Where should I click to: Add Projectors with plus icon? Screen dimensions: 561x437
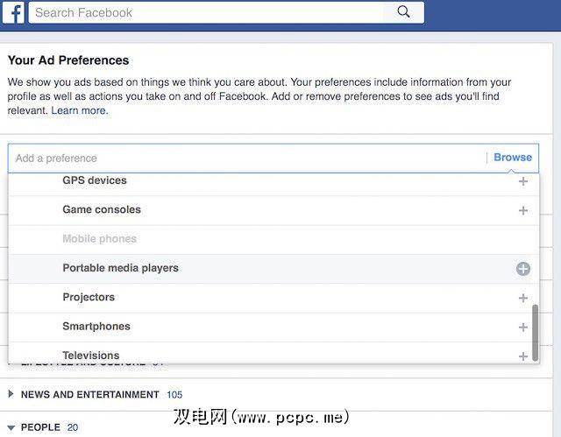pos(523,298)
